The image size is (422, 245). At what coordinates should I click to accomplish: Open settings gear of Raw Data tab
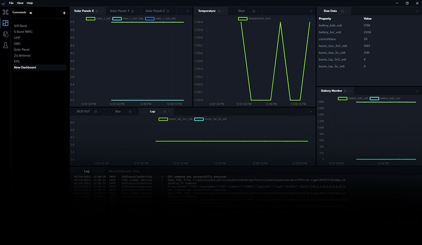342,11
